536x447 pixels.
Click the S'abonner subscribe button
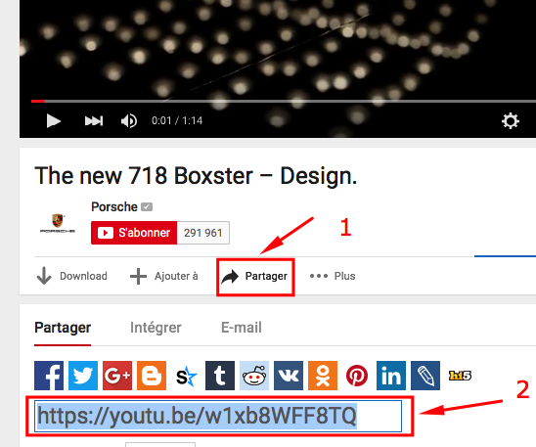pyautogui.click(x=134, y=233)
